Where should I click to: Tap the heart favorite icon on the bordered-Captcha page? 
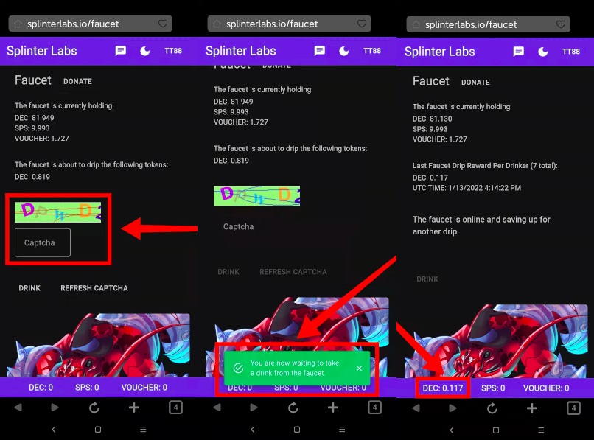pos(163,24)
